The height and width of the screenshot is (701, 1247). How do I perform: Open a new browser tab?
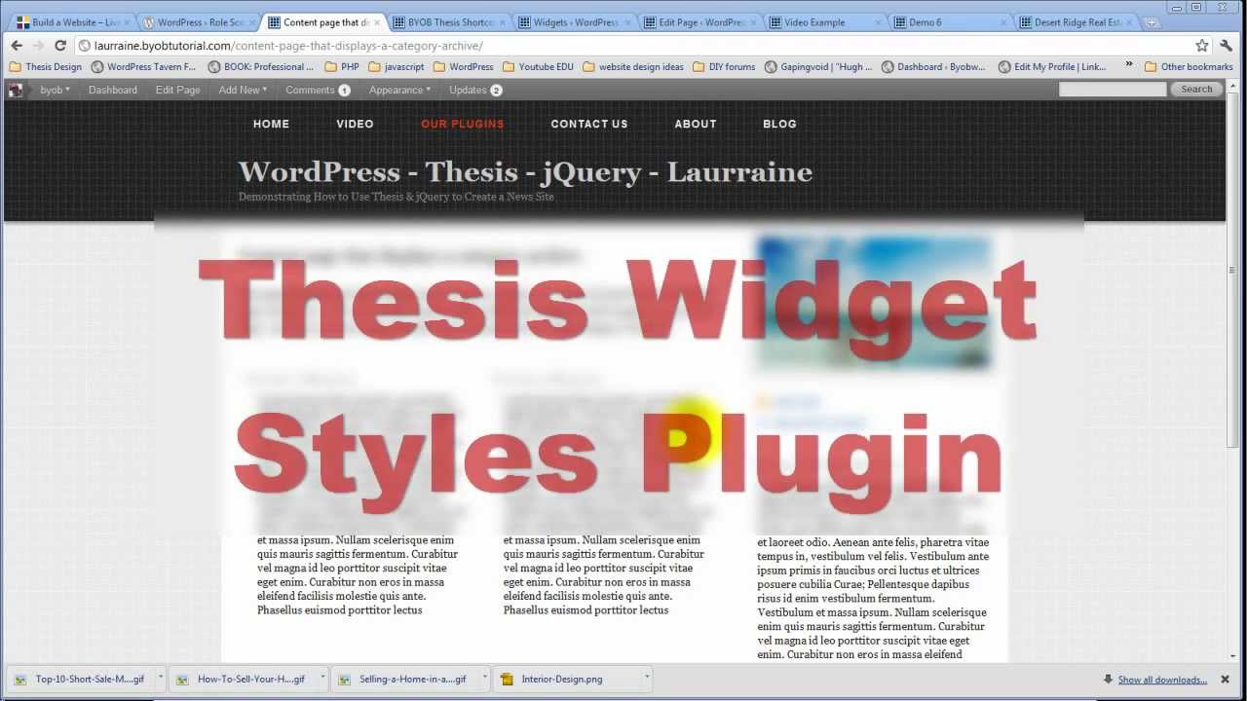pyautogui.click(x=1152, y=22)
